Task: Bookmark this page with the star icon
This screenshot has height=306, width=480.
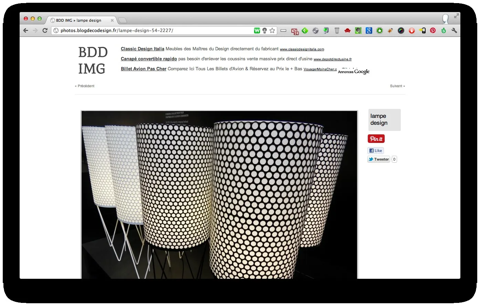Action: click(x=272, y=31)
